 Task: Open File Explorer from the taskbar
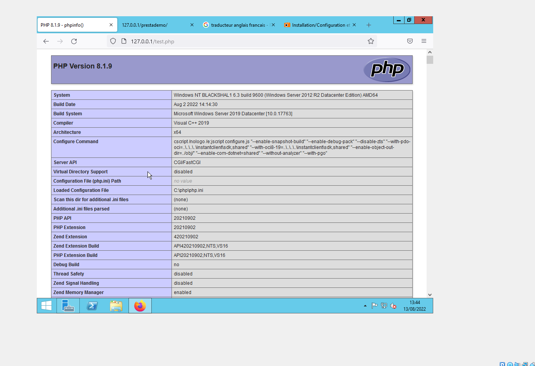point(116,306)
